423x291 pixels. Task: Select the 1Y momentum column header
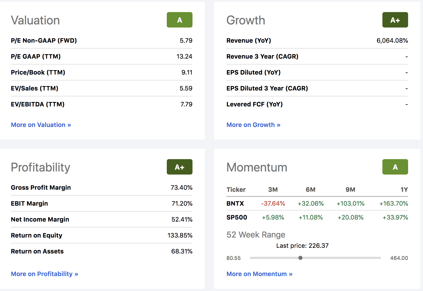tap(404, 190)
